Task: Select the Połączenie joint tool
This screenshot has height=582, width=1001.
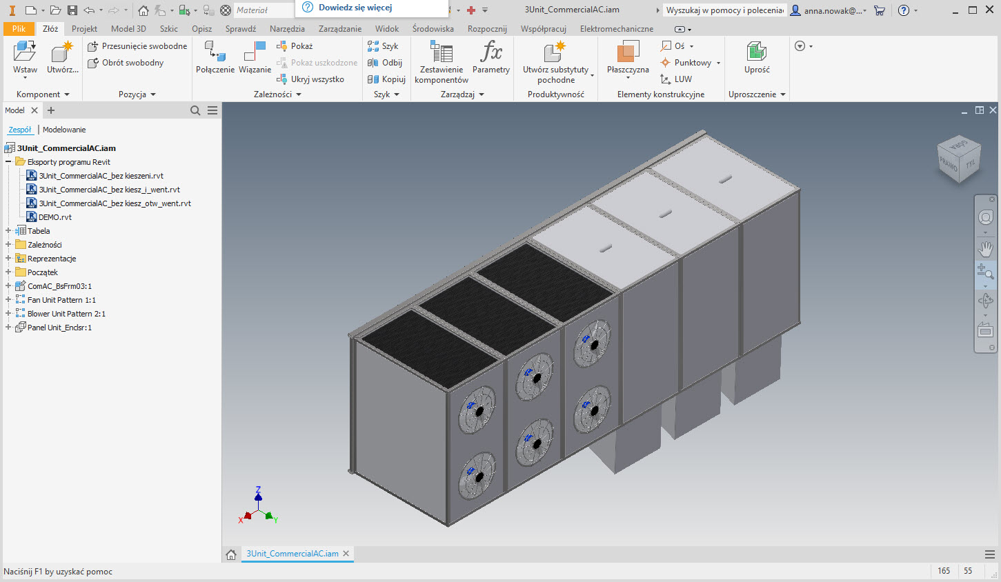Action: click(x=215, y=53)
